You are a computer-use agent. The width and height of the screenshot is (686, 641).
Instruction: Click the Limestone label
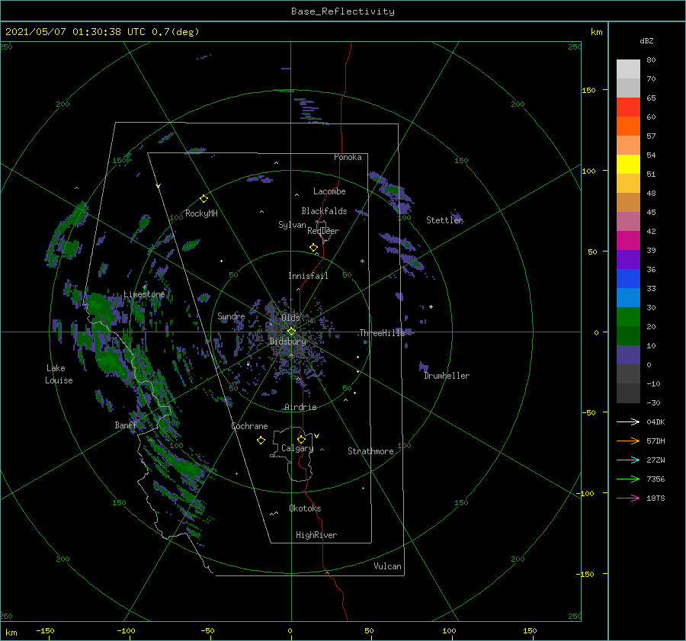click(144, 294)
